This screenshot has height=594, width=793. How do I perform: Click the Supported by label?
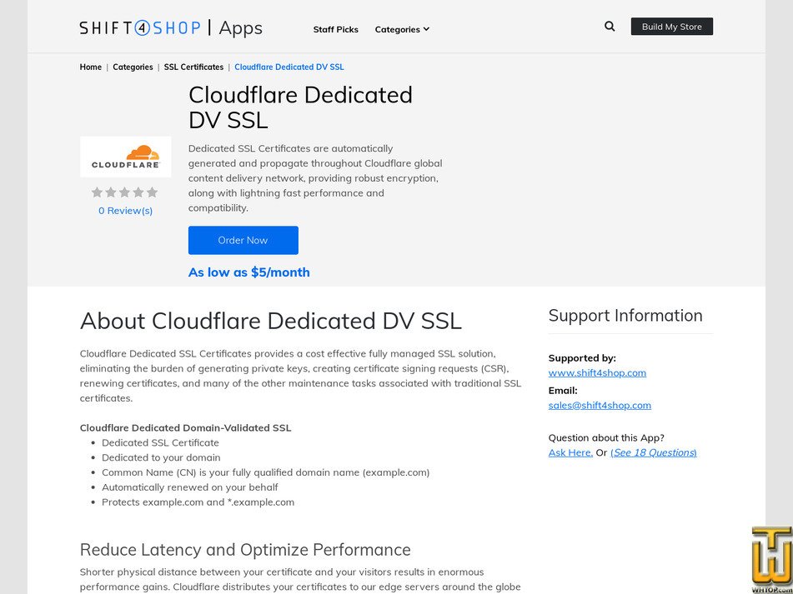(582, 358)
